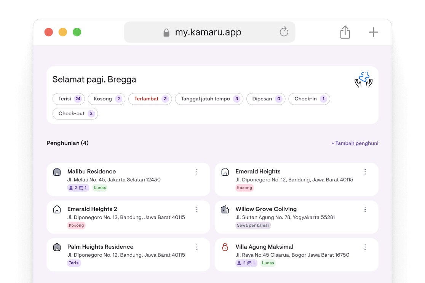The width and height of the screenshot is (425, 283).
Task: Open Malibu Residence three-dot menu
Action: click(x=197, y=172)
